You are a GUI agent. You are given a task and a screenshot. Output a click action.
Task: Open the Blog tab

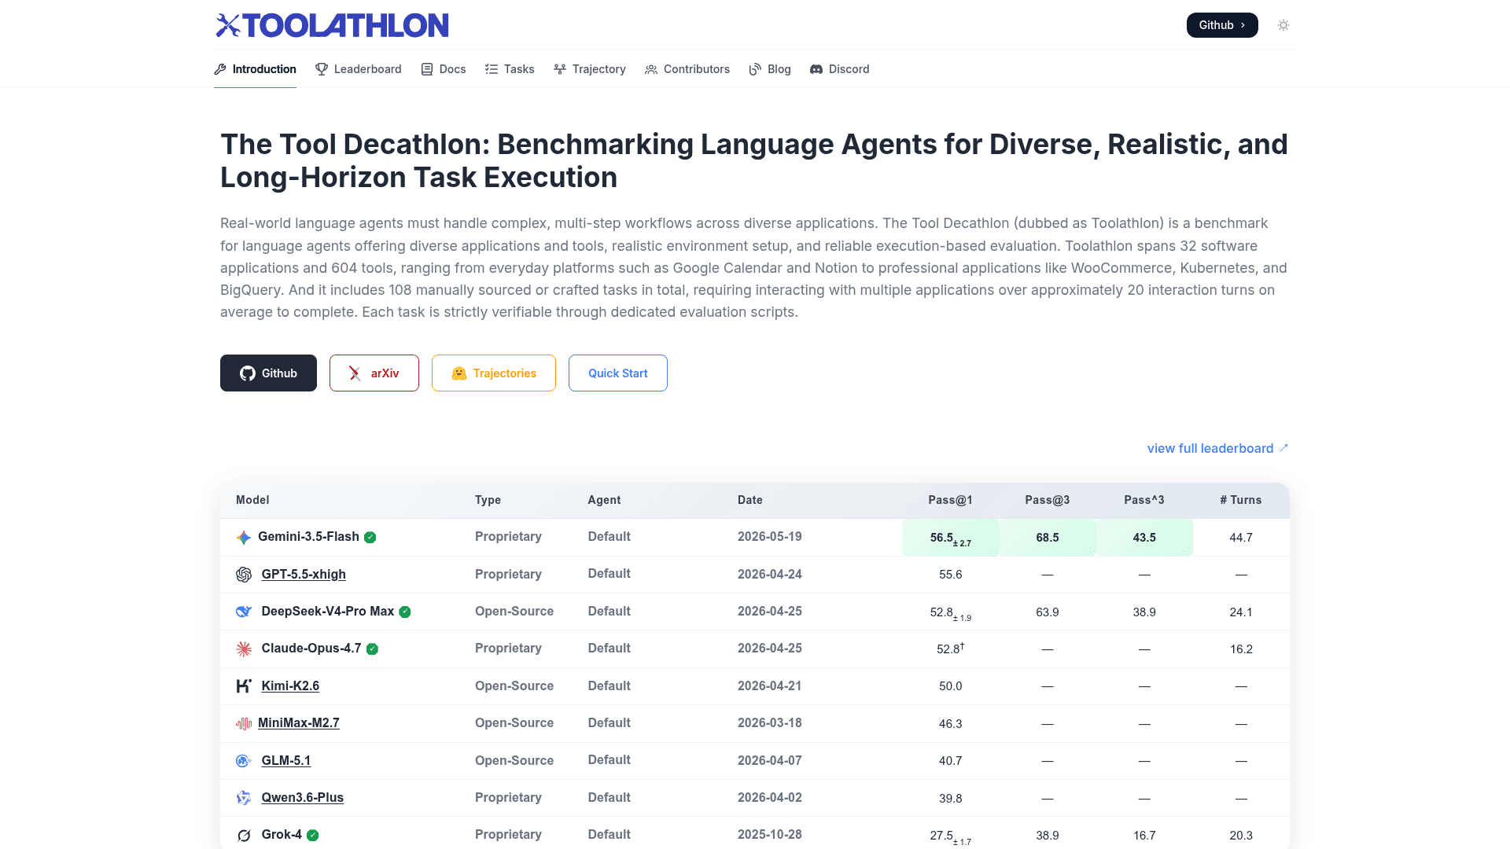point(770,69)
